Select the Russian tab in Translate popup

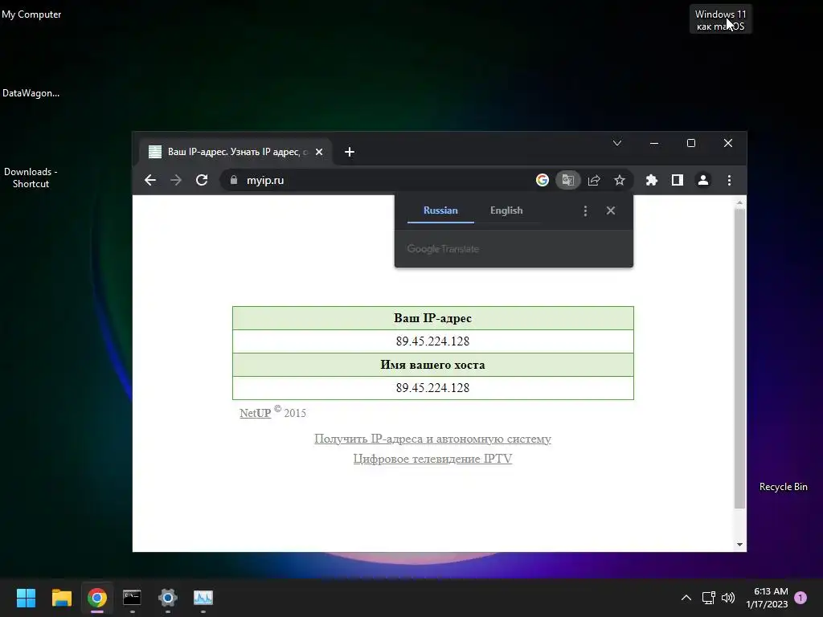[x=440, y=210]
